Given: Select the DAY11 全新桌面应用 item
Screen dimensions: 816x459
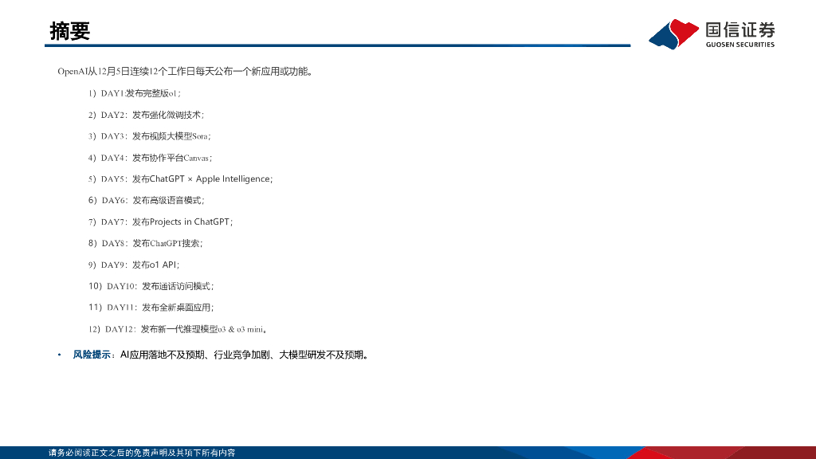Looking at the screenshot, I should coord(148,307).
